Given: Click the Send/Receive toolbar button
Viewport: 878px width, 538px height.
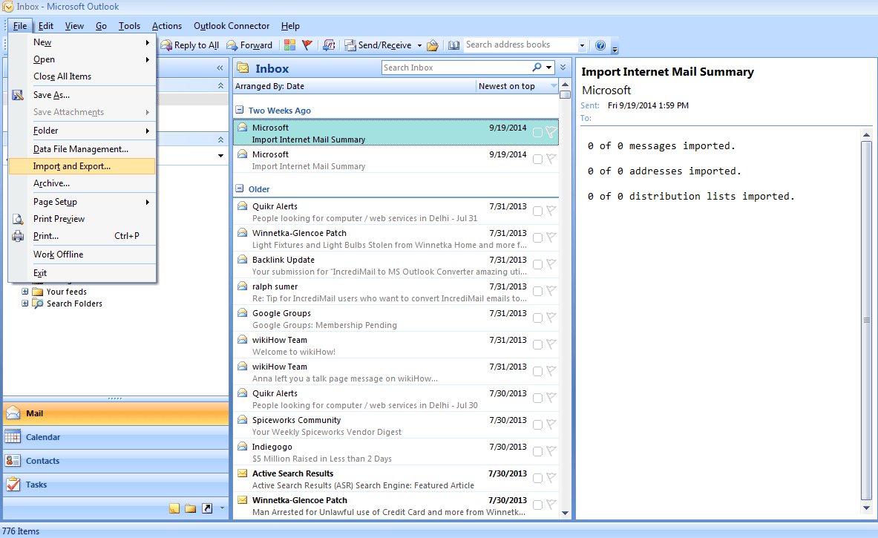Looking at the screenshot, I should click(378, 45).
